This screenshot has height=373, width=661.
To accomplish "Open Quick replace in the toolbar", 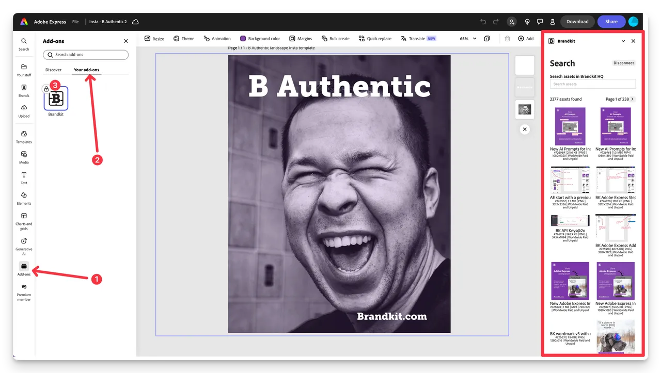I will coord(375,39).
